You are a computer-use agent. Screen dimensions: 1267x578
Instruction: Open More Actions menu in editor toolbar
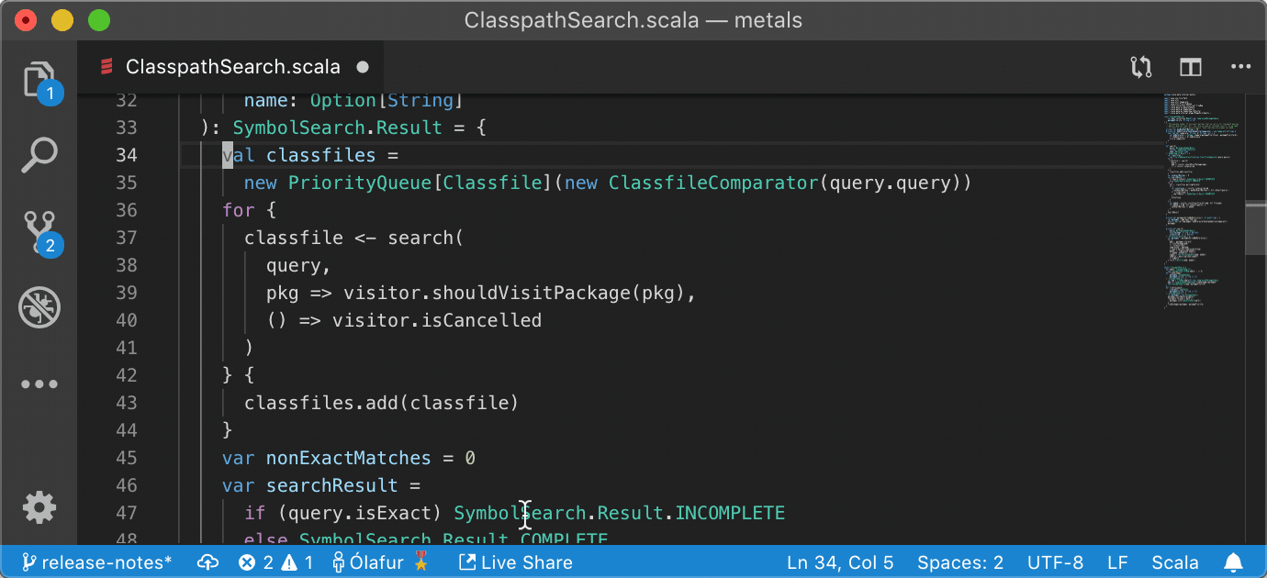1240,67
